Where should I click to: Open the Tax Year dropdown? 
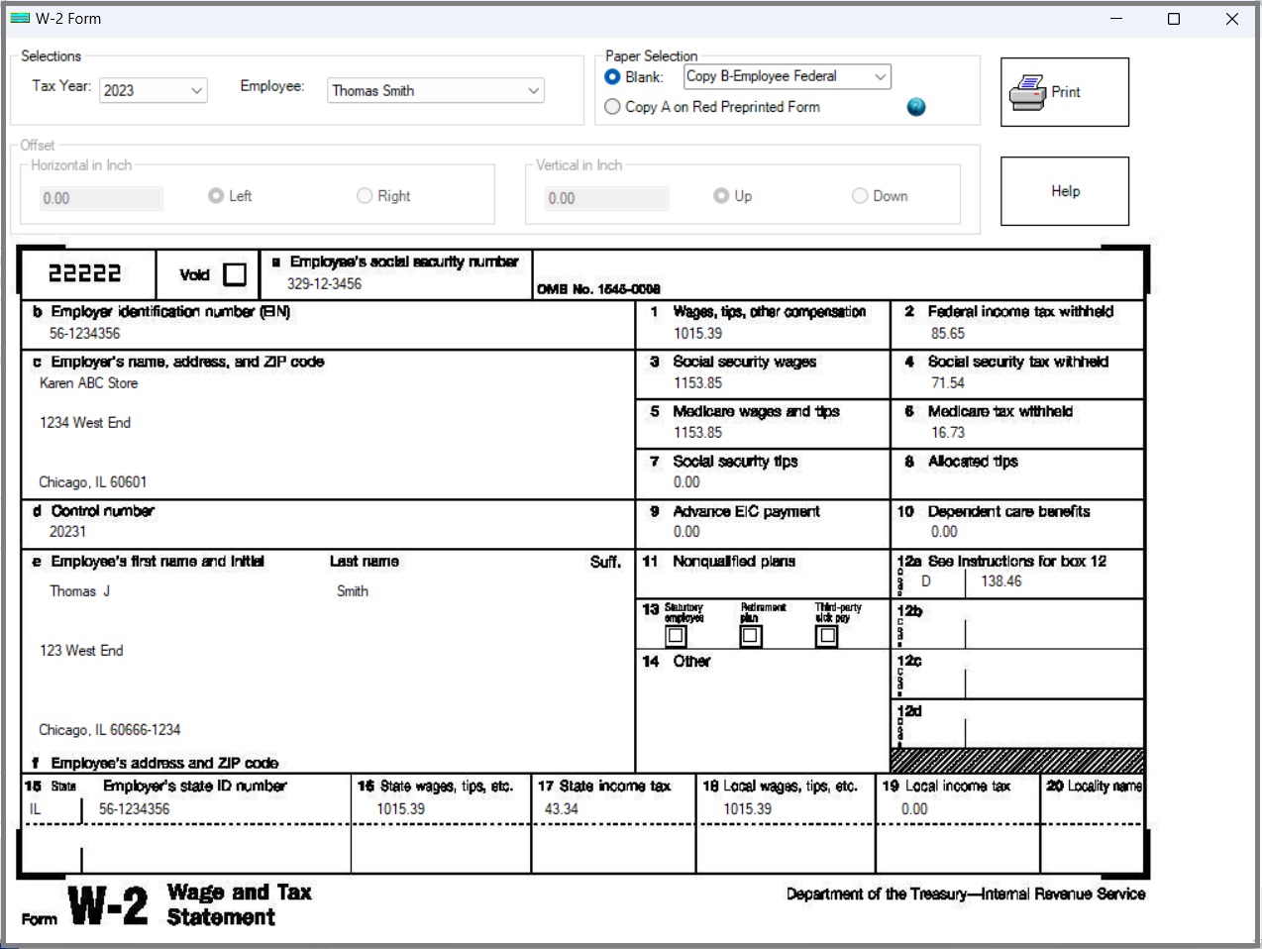pos(154,90)
